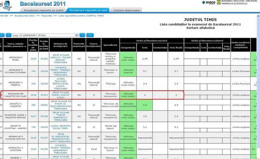Click national rank 15096
The image size is (260, 159).
[x=44, y=105]
